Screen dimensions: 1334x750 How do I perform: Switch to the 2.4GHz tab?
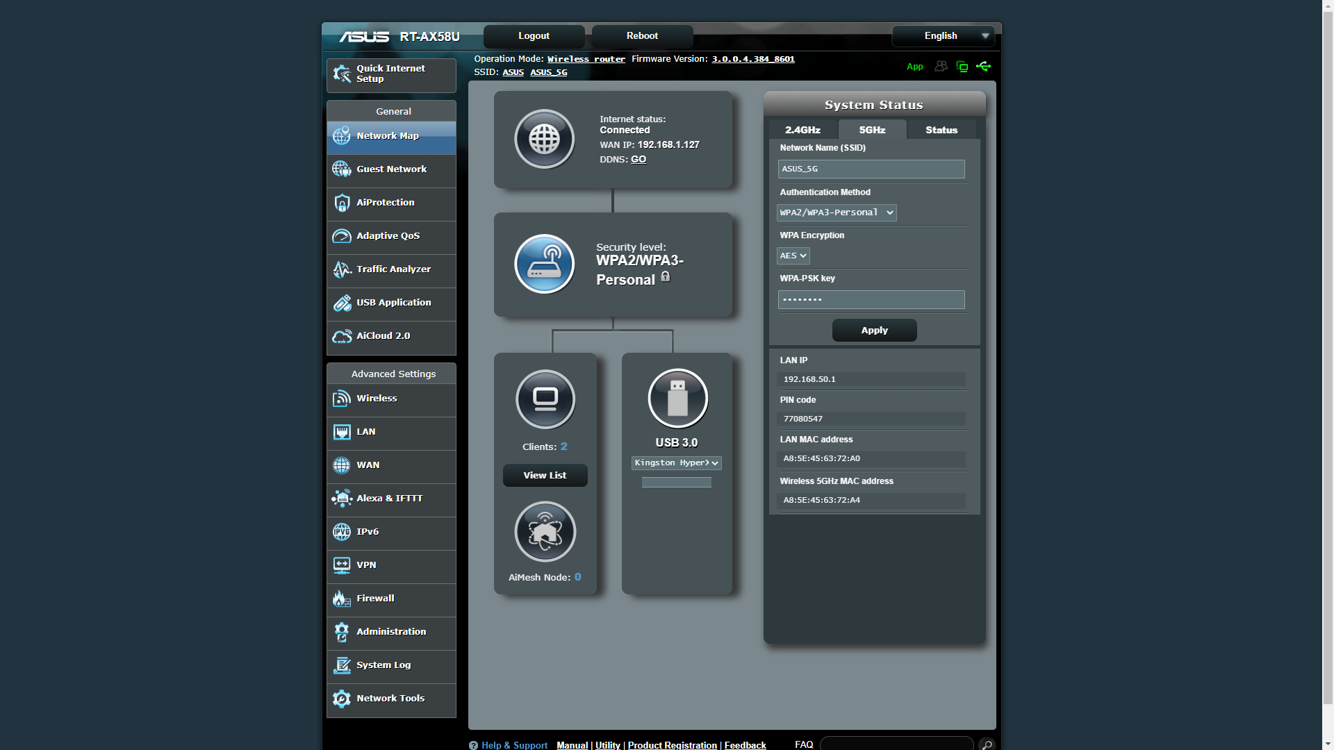point(802,130)
